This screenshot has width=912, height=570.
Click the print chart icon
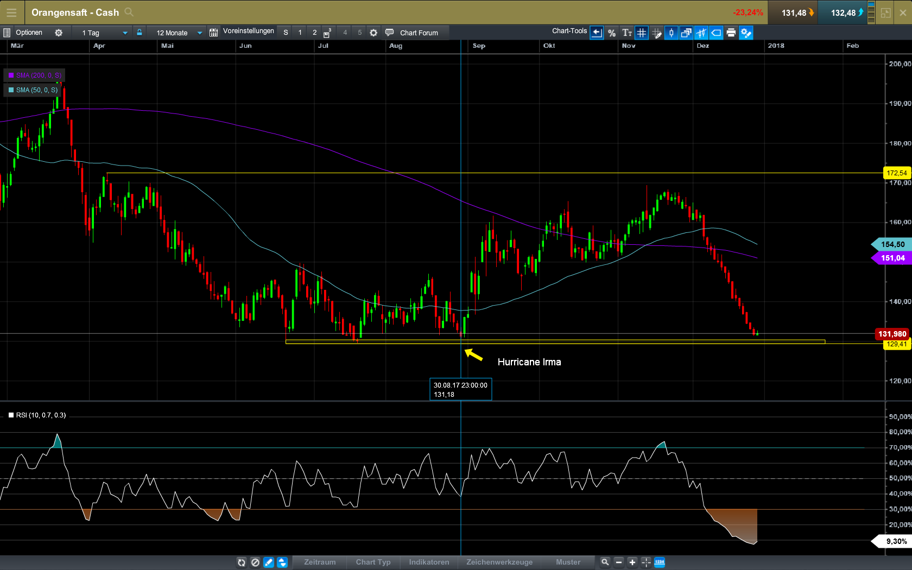(x=731, y=33)
